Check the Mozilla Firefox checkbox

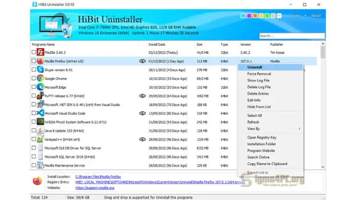(x=34, y=61)
